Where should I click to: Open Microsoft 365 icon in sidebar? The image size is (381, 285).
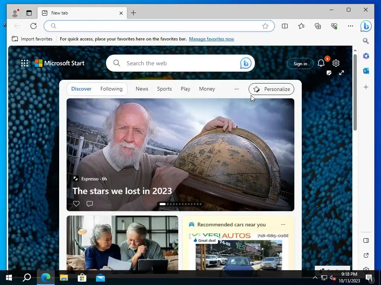coord(366,56)
